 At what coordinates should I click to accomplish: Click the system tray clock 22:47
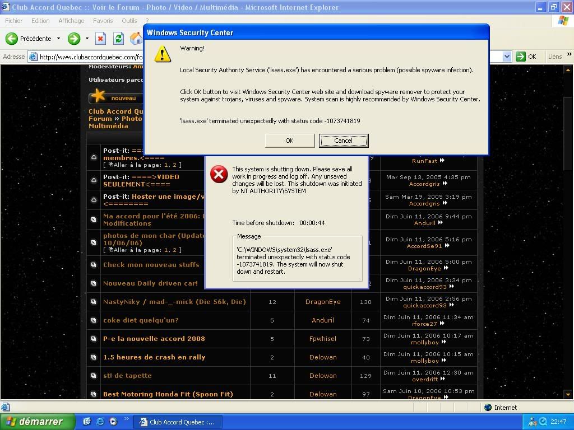tap(558, 422)
